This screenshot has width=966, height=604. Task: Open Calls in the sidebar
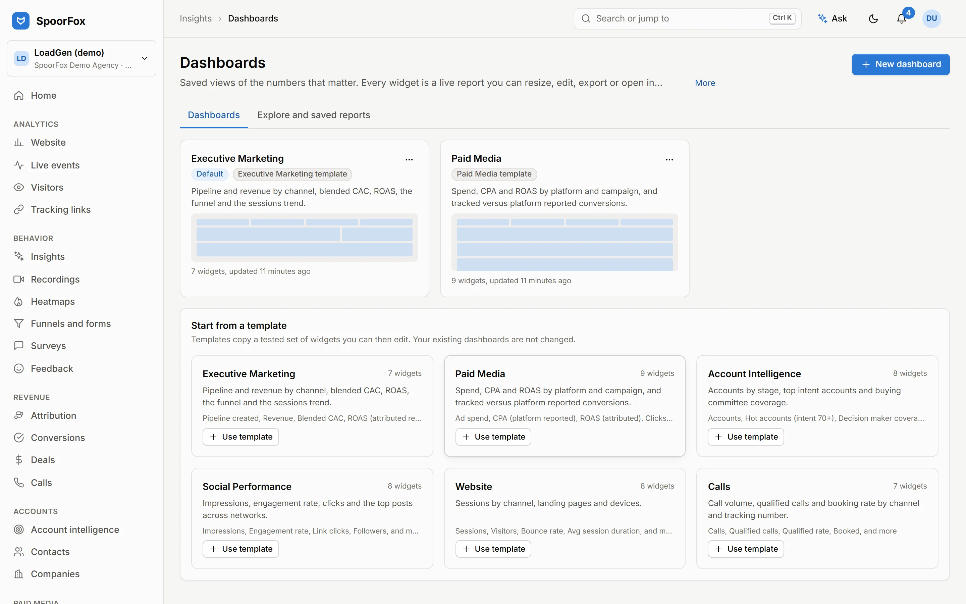(82, 483)
